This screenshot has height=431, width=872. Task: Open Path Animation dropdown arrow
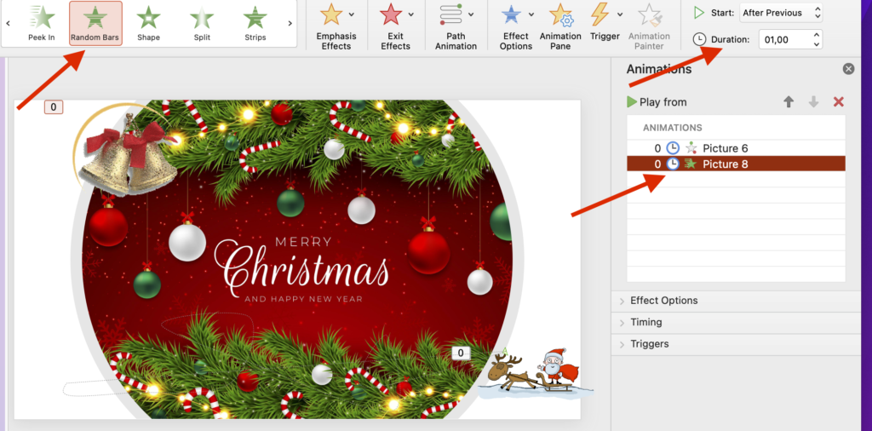[x=471, y=14]
